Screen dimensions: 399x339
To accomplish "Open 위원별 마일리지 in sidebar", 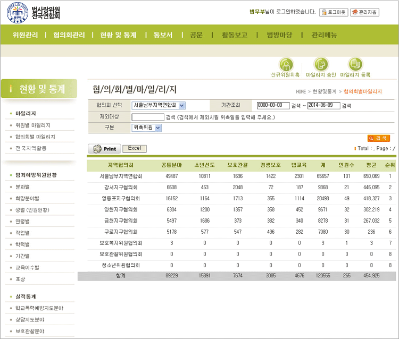I will [33, 125].
